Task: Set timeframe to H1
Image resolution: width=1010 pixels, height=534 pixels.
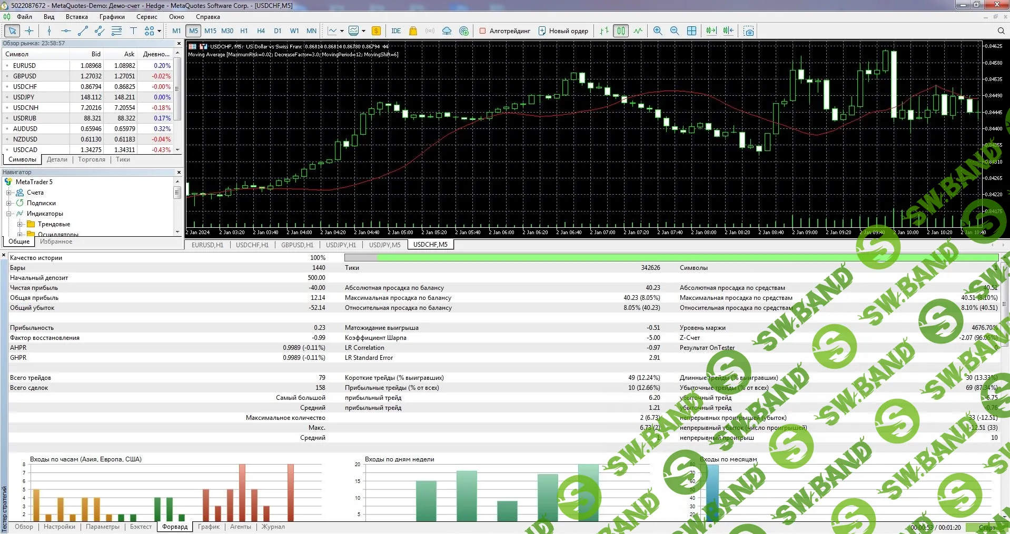Action: (244, 31)
